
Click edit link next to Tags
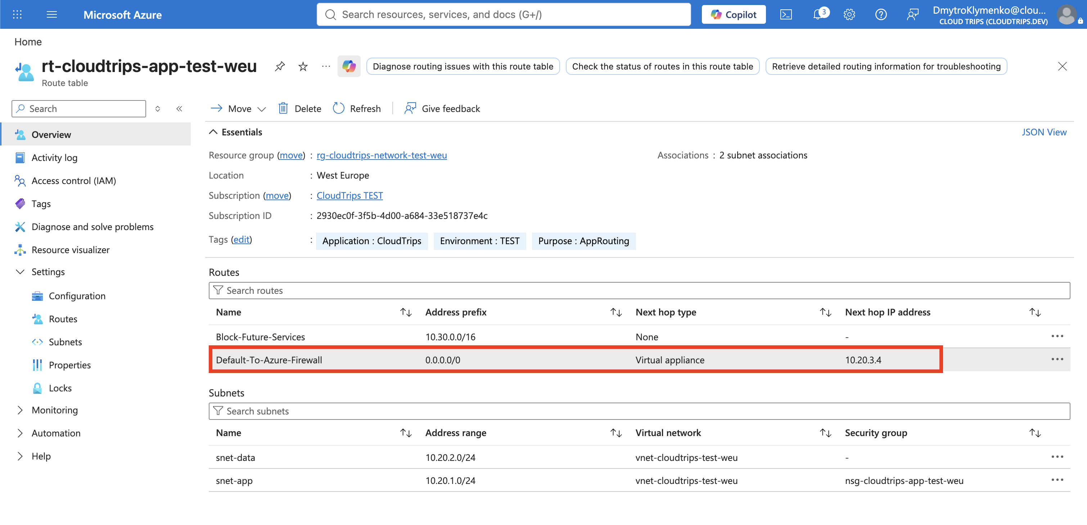click(242, 239)
